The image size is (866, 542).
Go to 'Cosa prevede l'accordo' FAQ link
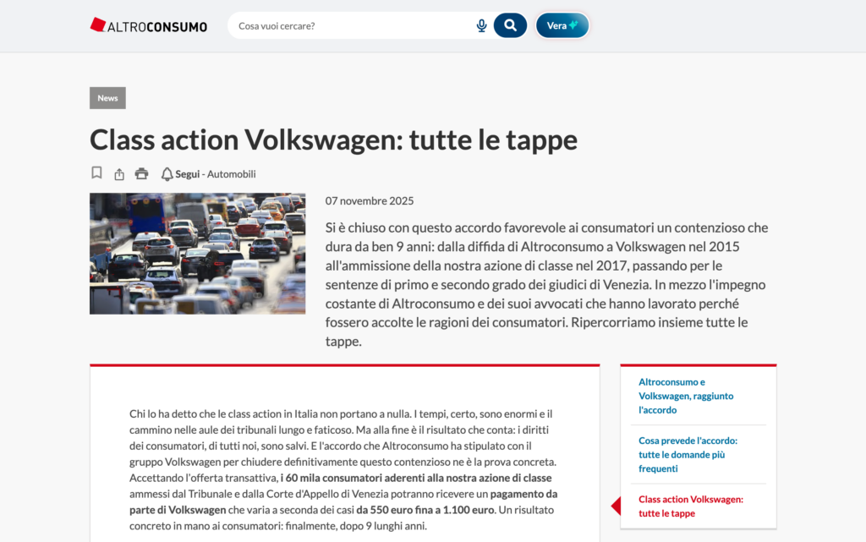tap(688, 454)
